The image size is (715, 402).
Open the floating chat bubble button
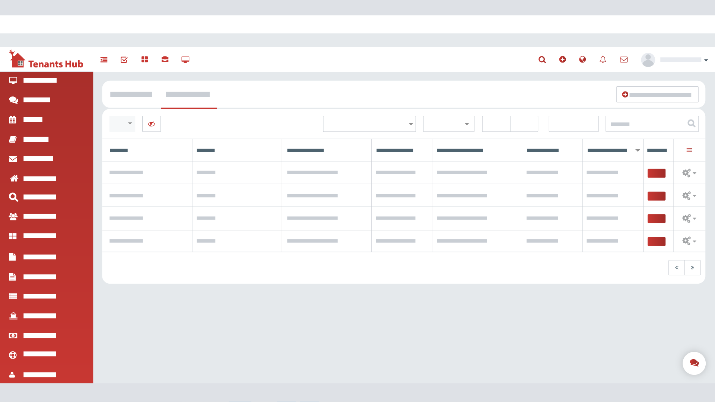(694, 363)
